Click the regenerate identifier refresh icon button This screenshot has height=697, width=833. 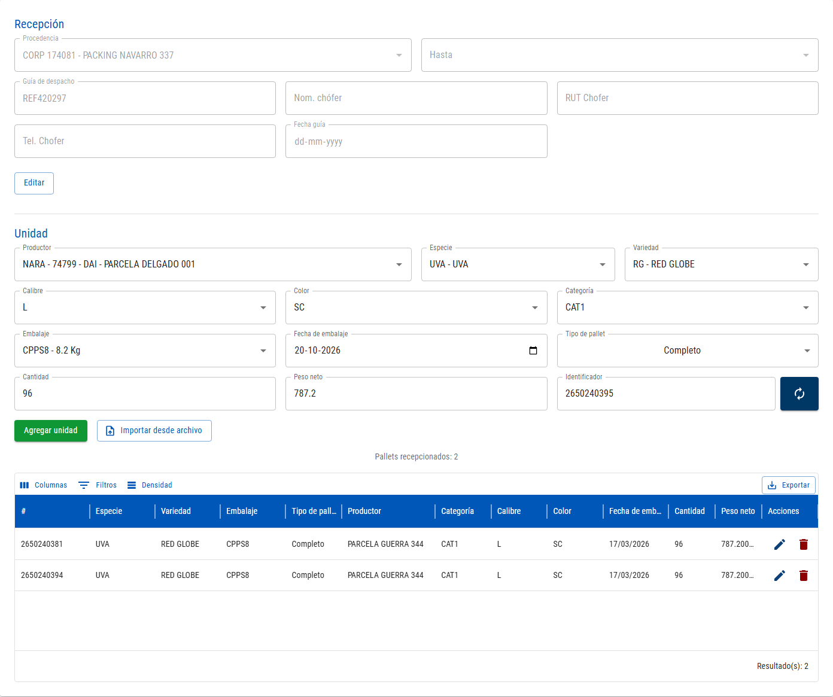click(x=799, y=394)
